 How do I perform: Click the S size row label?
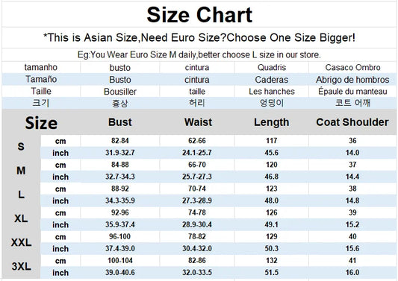pos(21,146)
